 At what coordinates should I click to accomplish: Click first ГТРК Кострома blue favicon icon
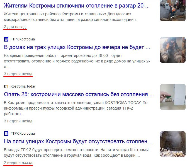click(x=6, y=39)
